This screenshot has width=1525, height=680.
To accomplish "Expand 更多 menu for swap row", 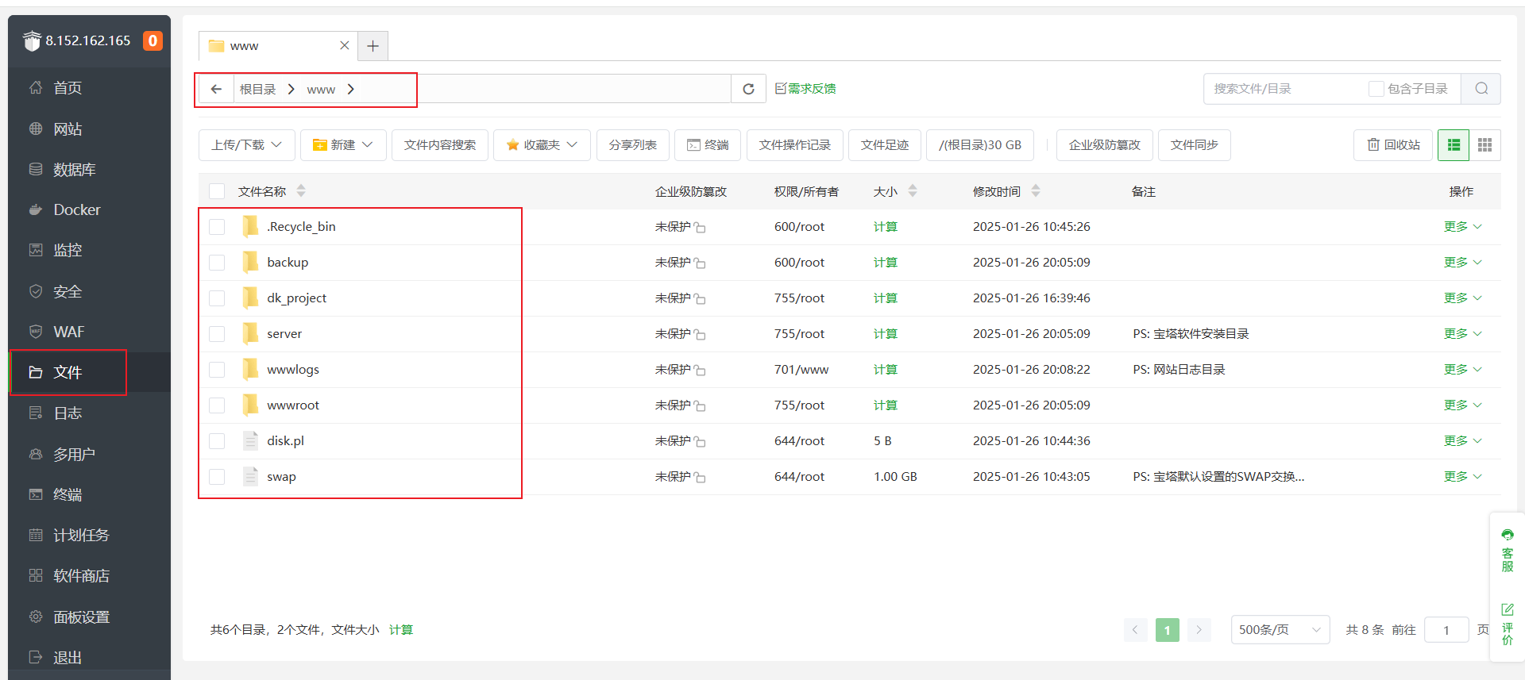I will (x=1462, y=477).
